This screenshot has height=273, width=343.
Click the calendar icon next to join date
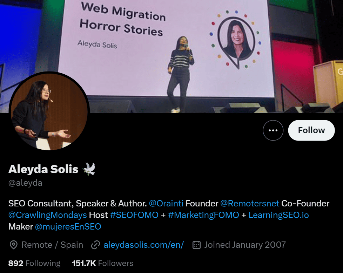(196, 245)
